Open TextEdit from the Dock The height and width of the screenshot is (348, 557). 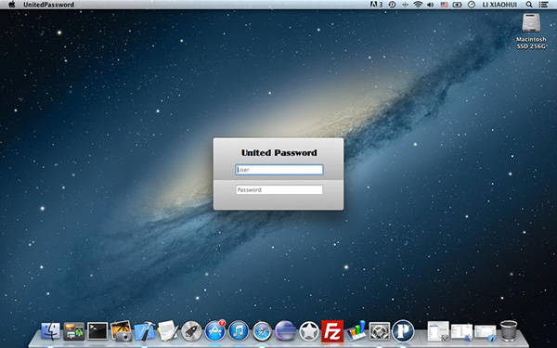168,331
